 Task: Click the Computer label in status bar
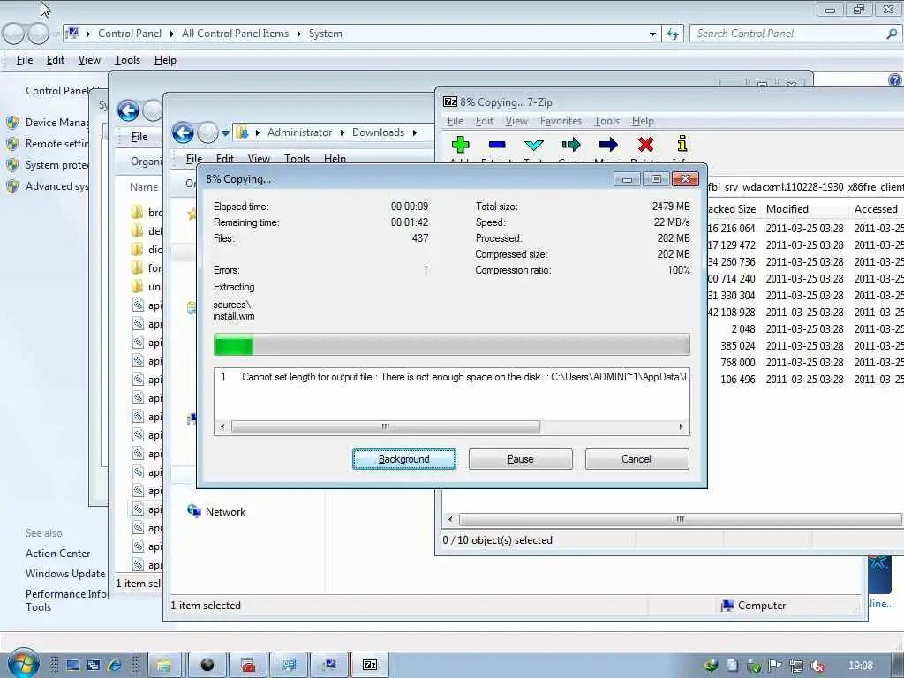[x=762, y=606]
